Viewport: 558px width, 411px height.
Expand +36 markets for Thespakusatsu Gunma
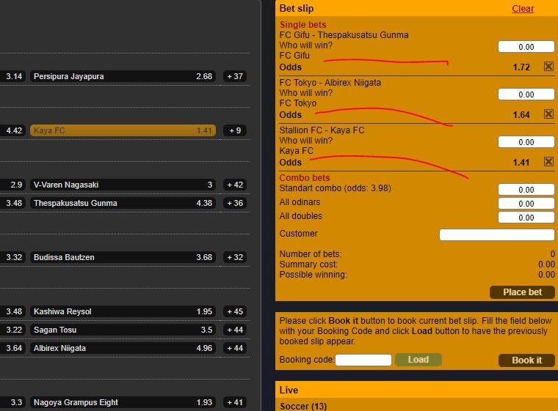(x=235, y=203)
